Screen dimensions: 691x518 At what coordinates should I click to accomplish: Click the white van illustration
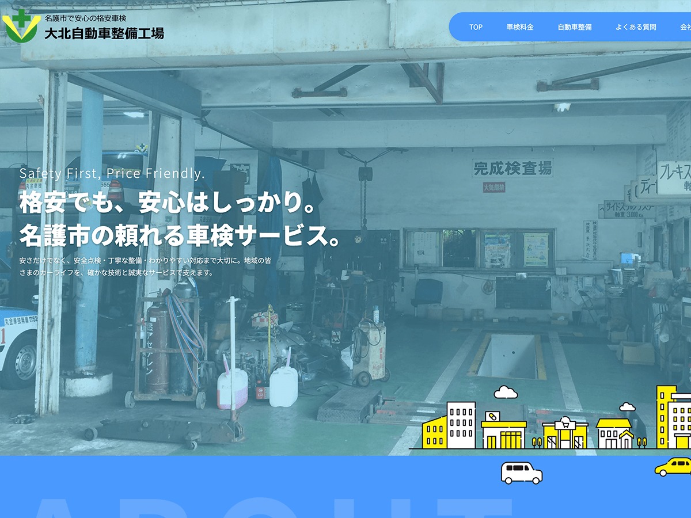click(521, 473)
